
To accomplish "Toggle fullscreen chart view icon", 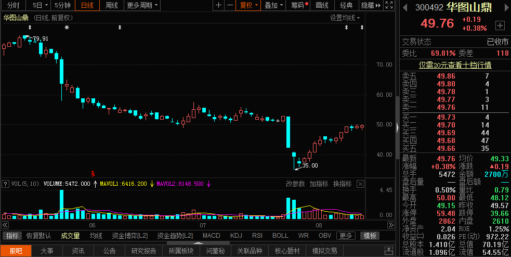I will pos(389,5).
